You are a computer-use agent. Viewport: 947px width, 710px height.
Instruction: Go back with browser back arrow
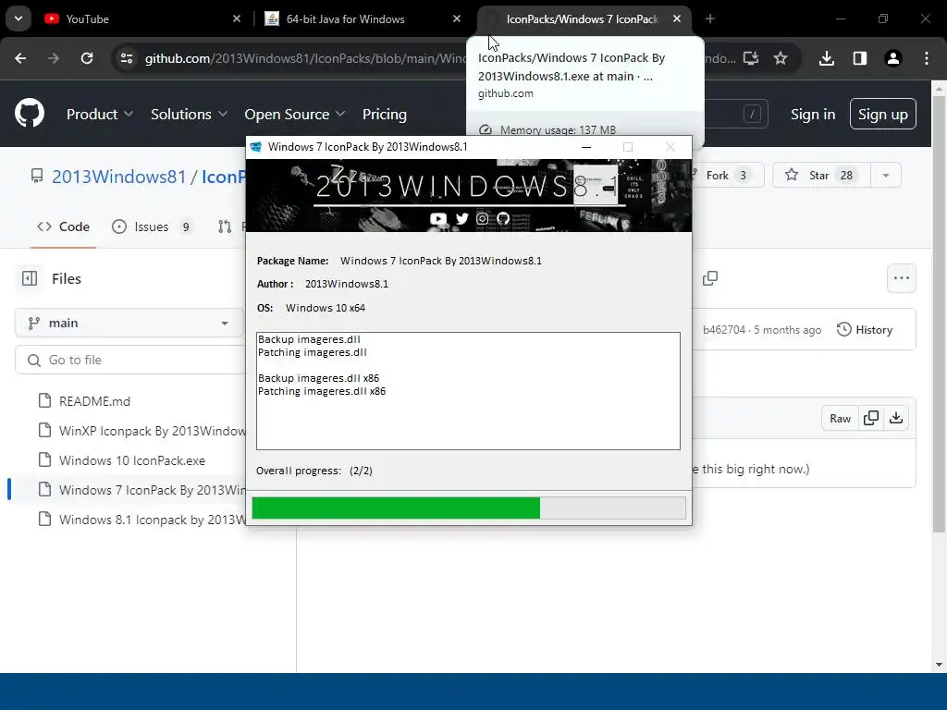pyautogui.click(x=20, y=58)
